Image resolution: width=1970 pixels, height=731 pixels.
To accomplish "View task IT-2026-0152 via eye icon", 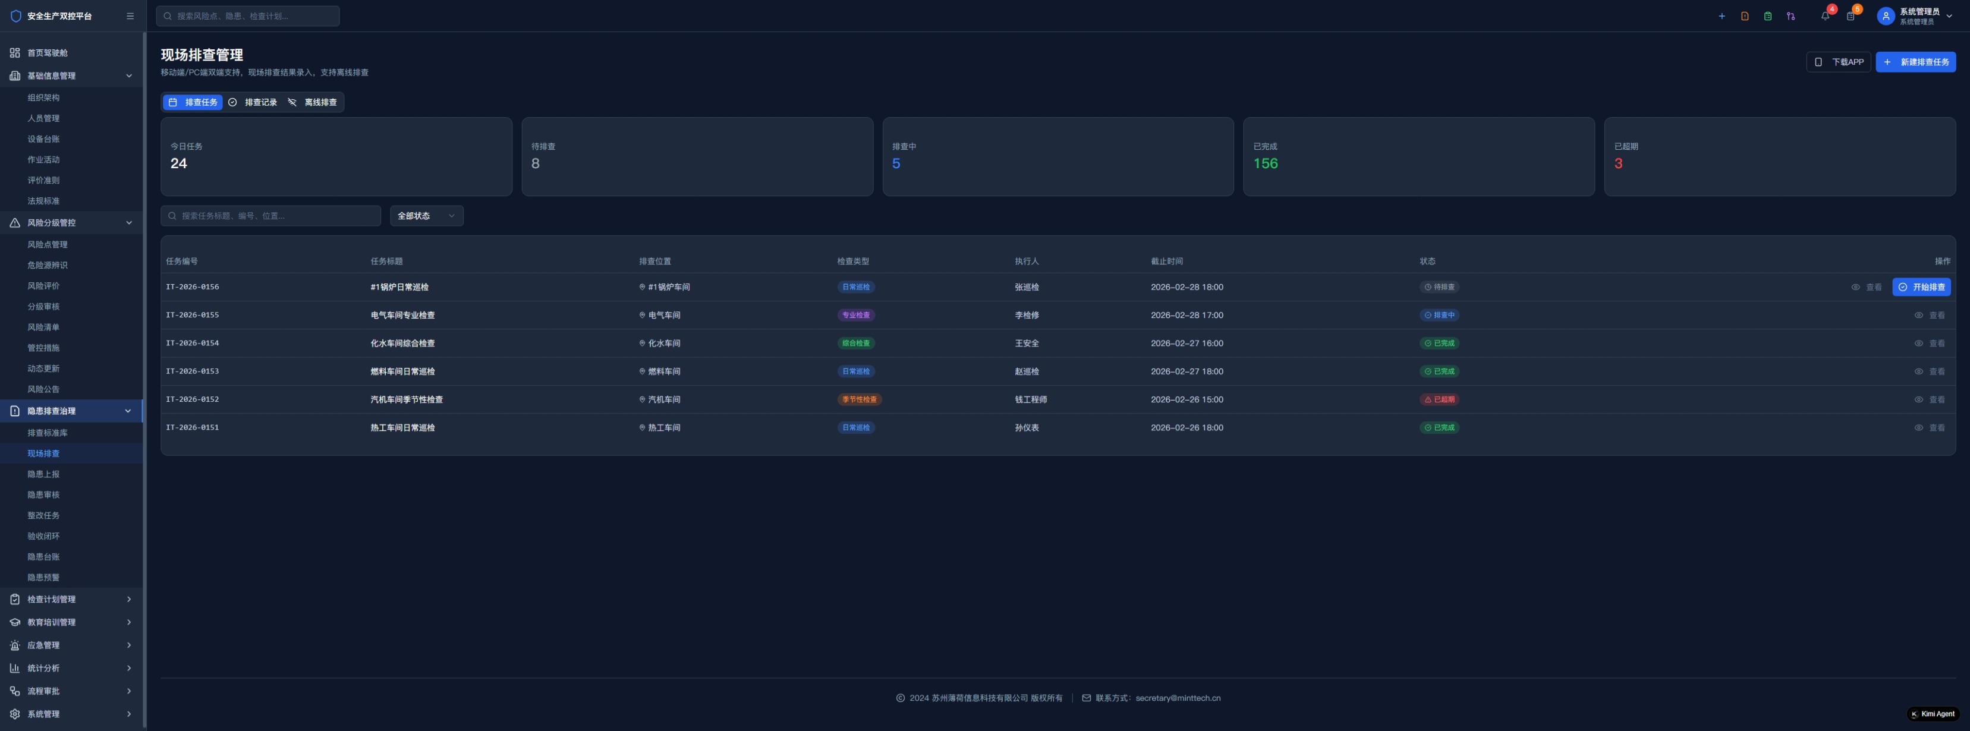I will coord(1918,399).
